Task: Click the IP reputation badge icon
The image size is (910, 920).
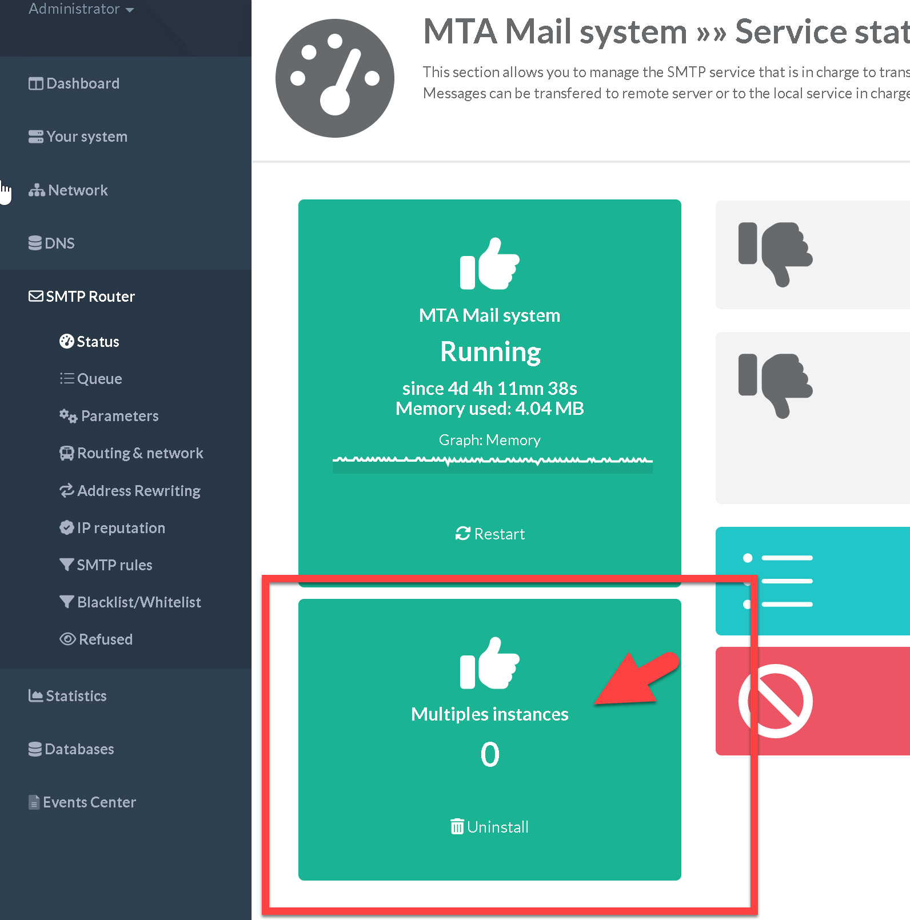Action: [67, 528]
